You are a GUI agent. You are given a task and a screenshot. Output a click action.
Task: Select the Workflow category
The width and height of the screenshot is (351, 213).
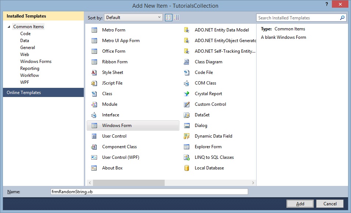(29, 75)
